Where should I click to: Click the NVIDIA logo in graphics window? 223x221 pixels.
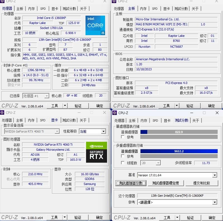[96, 146]
